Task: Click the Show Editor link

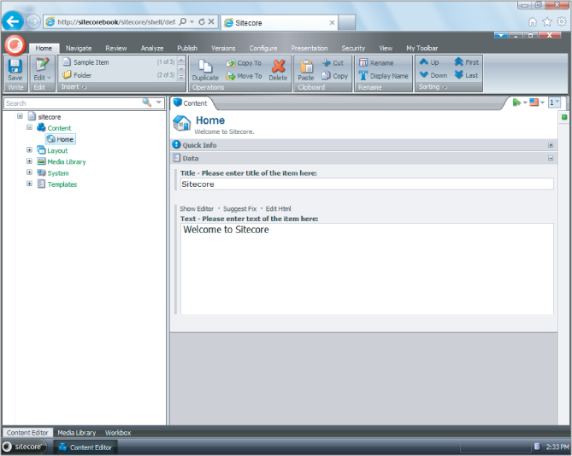Action: [197, 208]
